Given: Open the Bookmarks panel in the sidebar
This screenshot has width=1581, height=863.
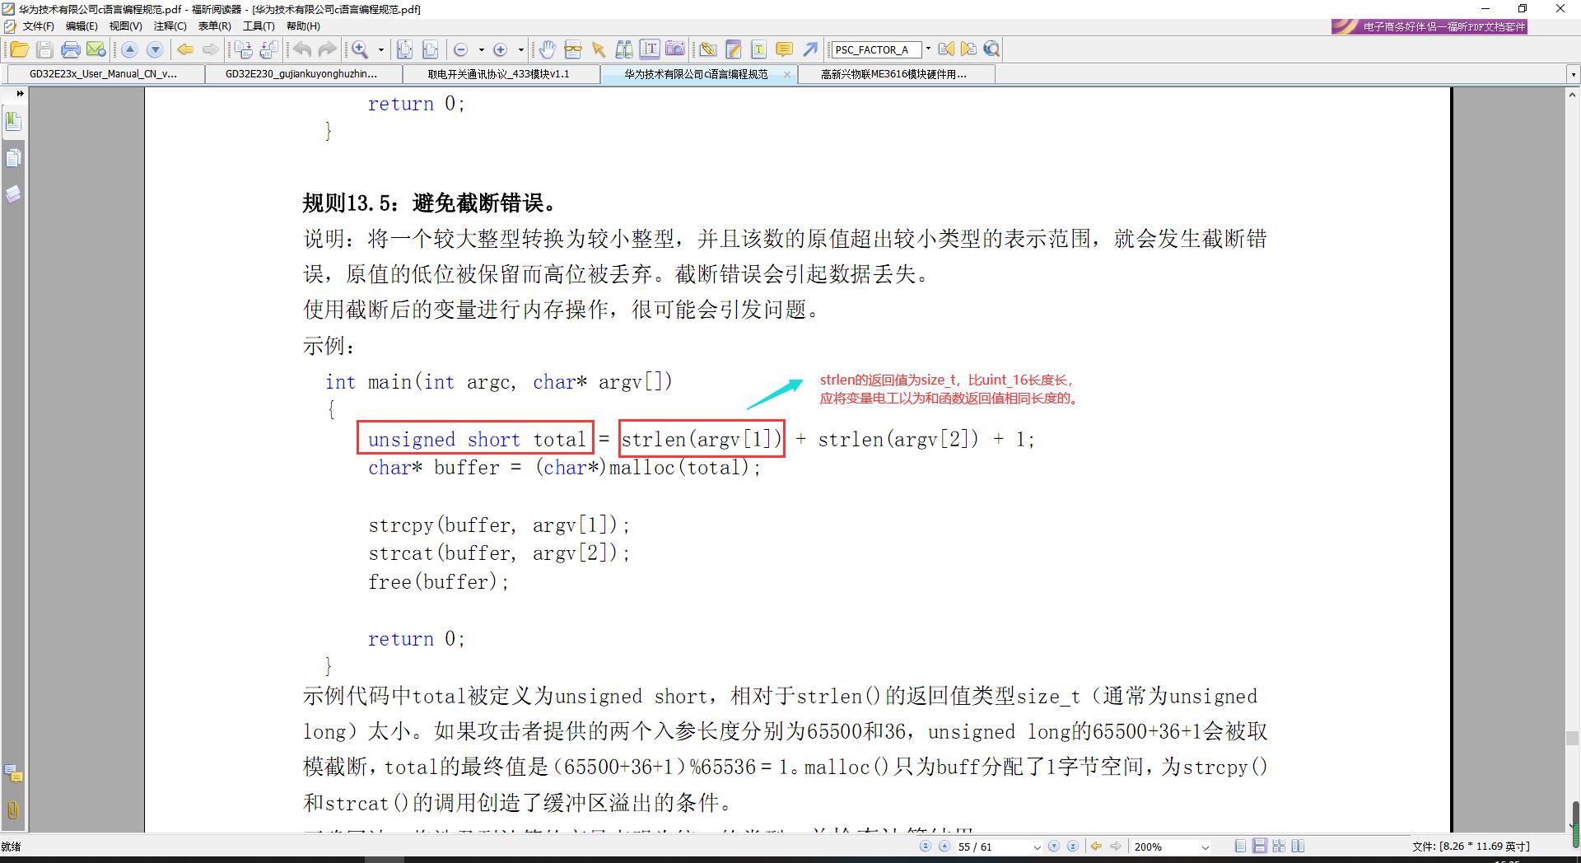Looking at the screenshot, I should pyautogui.click(x=13, y=121).
